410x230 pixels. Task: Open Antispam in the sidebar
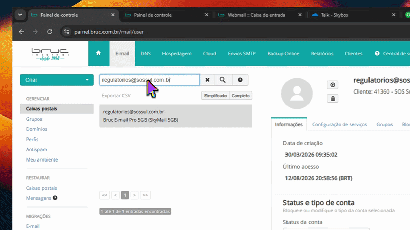click(36, 149)
